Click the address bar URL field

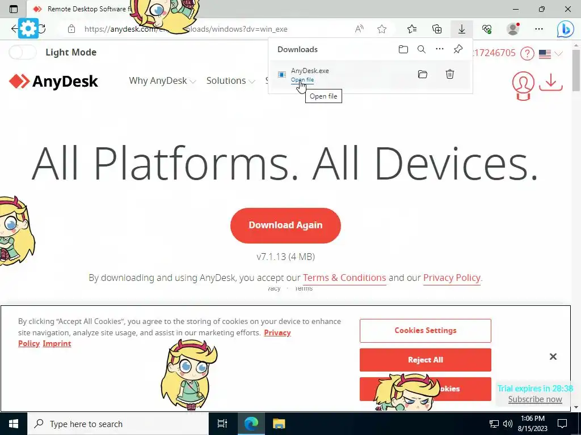coord(186,29)
